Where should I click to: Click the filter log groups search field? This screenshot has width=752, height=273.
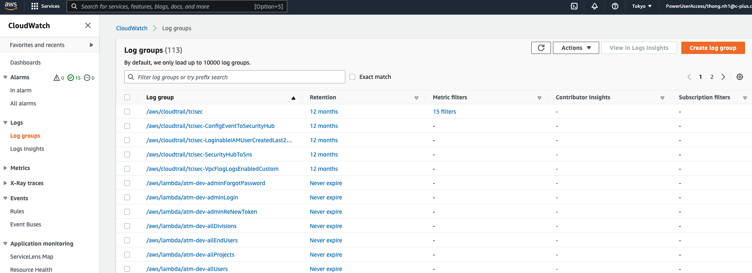239,77
